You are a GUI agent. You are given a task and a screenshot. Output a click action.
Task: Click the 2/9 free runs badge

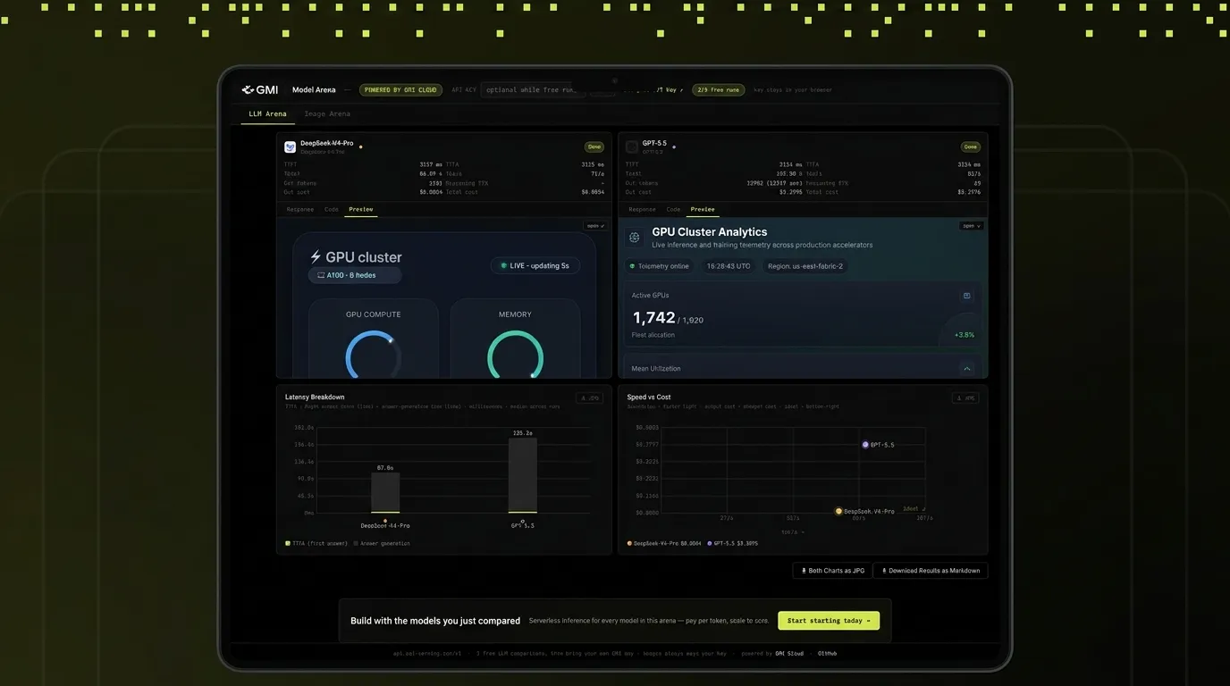(719, 90)
